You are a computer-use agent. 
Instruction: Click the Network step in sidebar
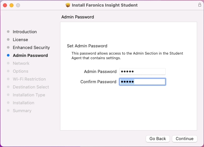tap(21, 63)
